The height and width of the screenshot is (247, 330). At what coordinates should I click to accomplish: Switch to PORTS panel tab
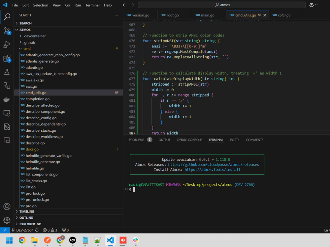click(235, 140)
